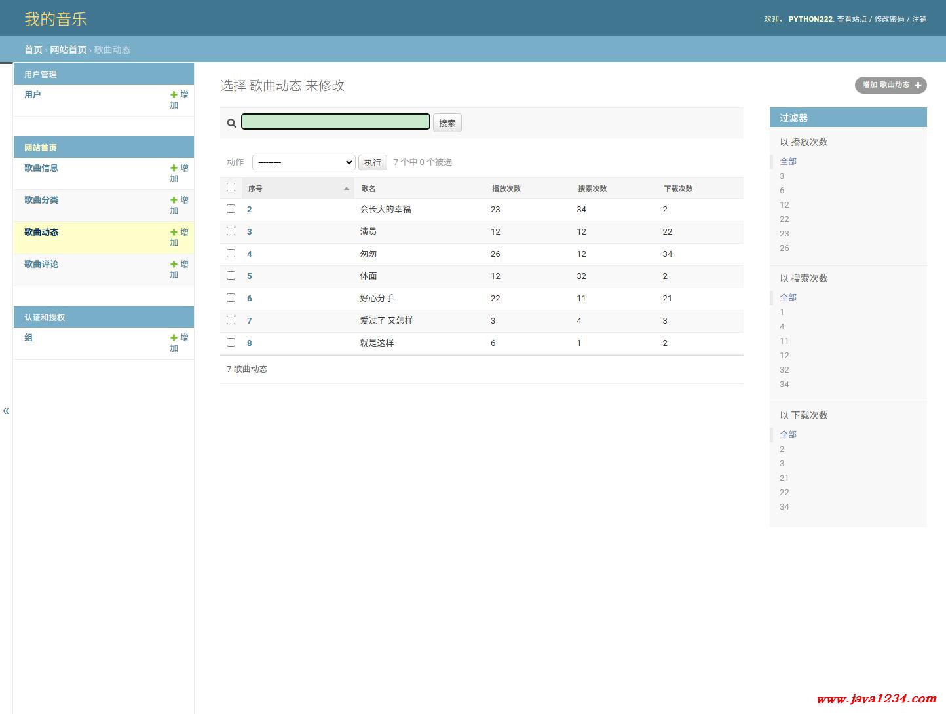Click the add icon beside 歌曲分类
Image resolution: width=946 pixels, height=714 pixels.
174,200
